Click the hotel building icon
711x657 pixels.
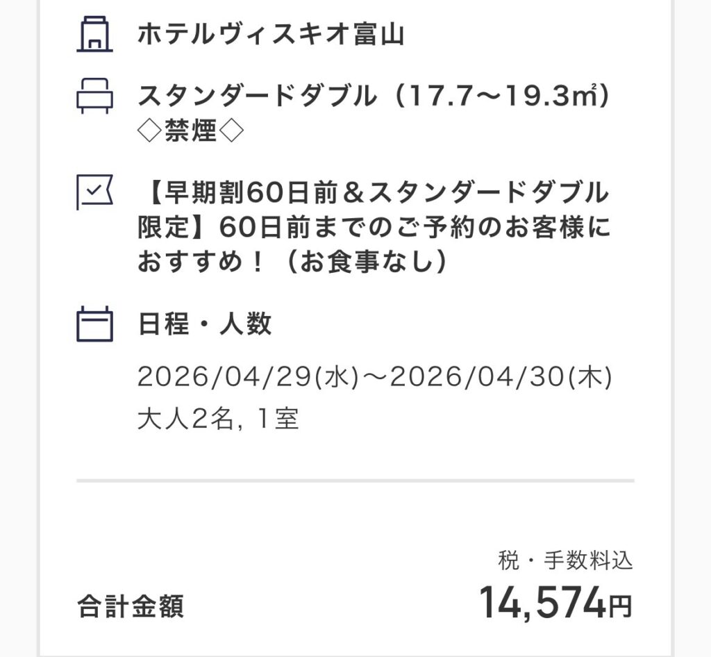tap(94, 34)
